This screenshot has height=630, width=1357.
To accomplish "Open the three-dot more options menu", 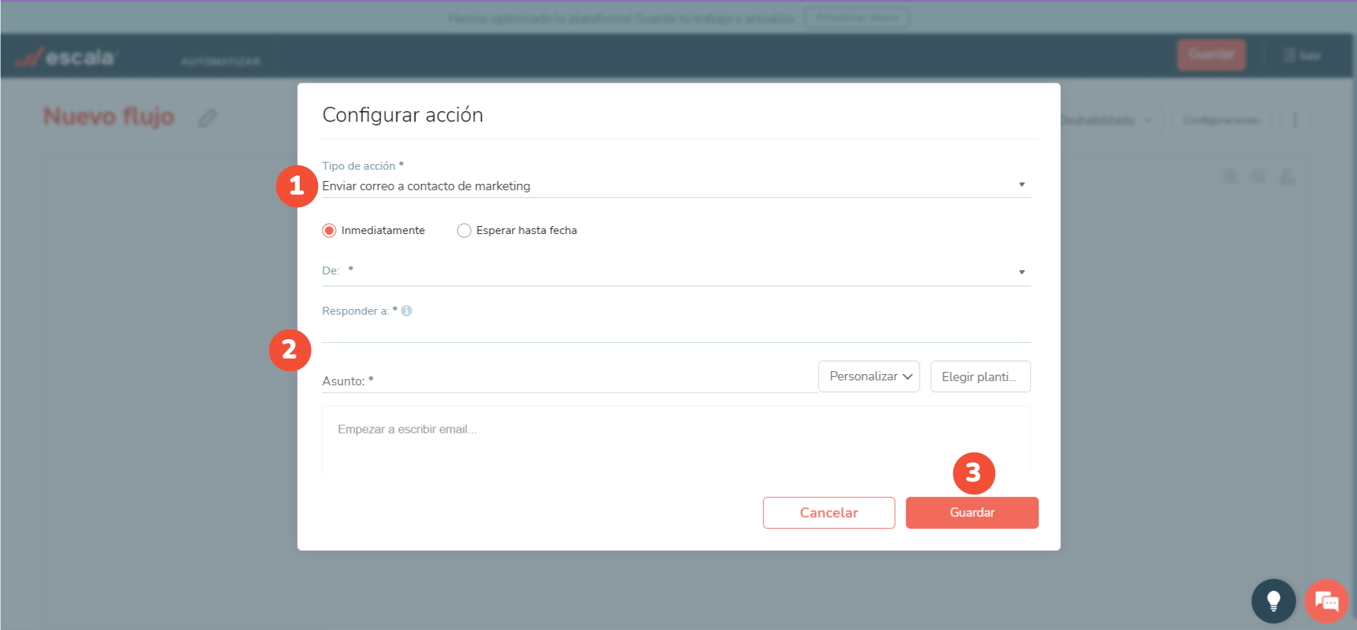I will pos(1295,120).
